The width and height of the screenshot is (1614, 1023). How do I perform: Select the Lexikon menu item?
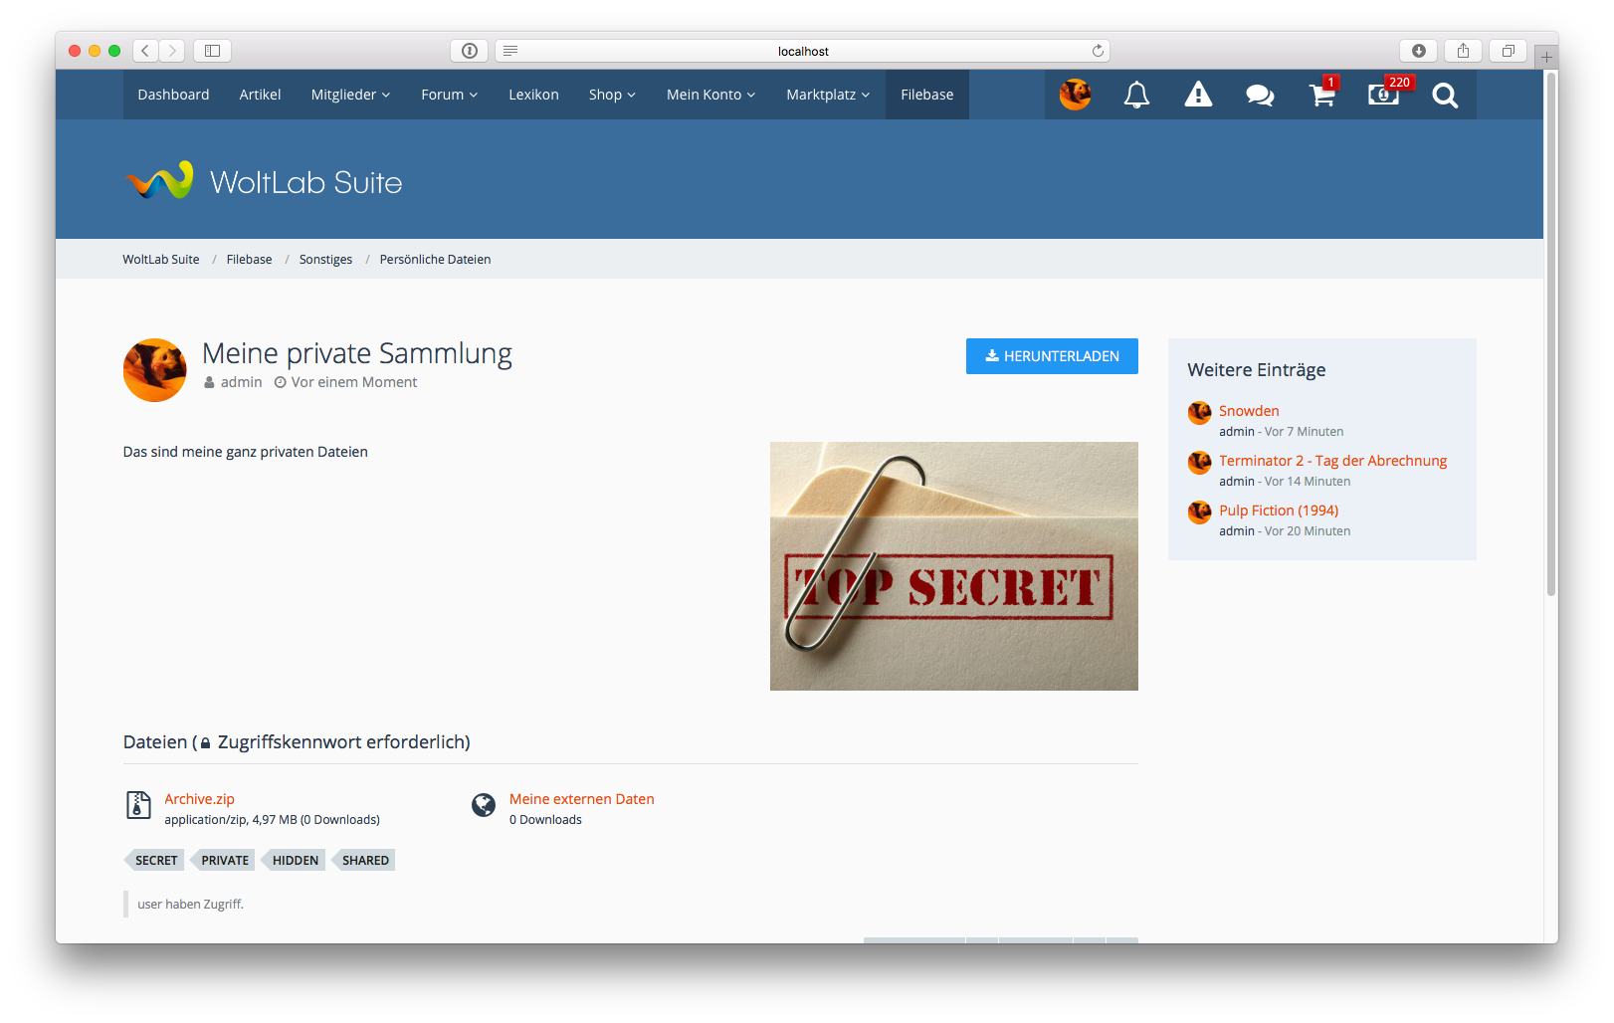533,95
